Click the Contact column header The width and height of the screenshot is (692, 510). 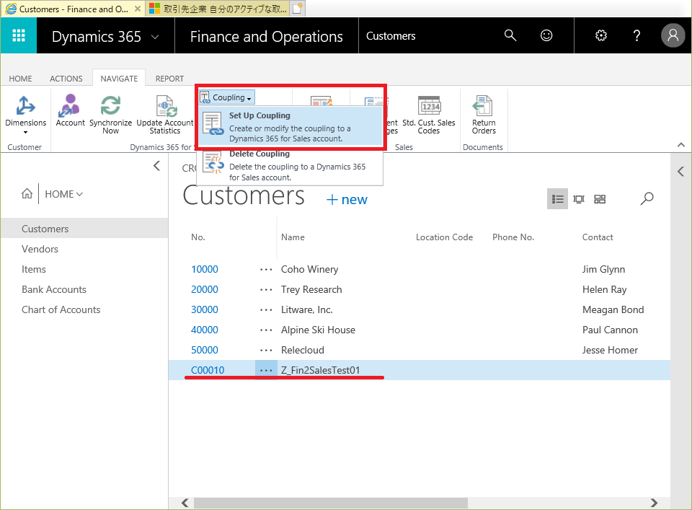click(598, 237)
